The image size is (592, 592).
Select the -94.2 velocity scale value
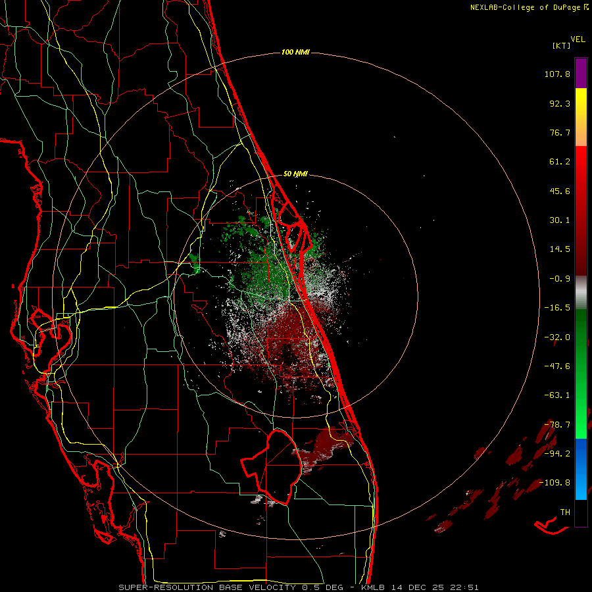[557, 454]
